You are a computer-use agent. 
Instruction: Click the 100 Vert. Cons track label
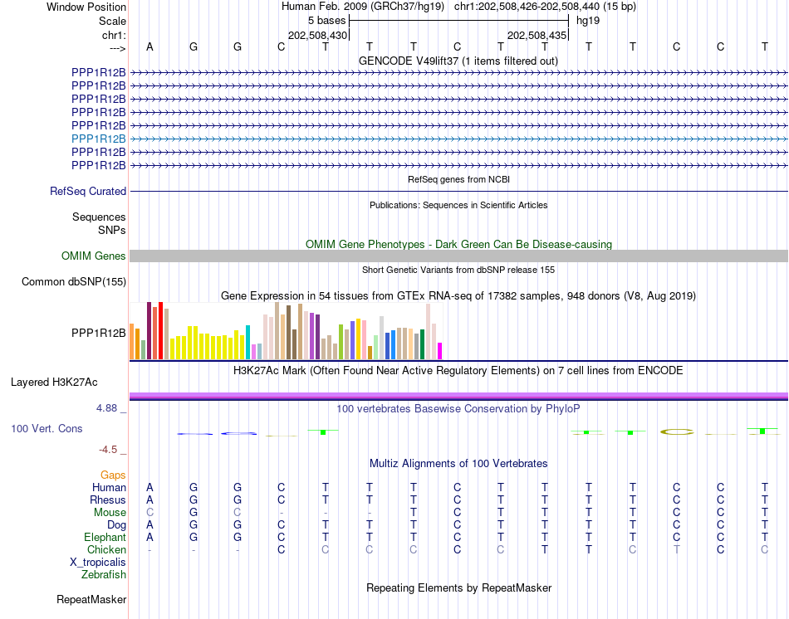(47, 428)
